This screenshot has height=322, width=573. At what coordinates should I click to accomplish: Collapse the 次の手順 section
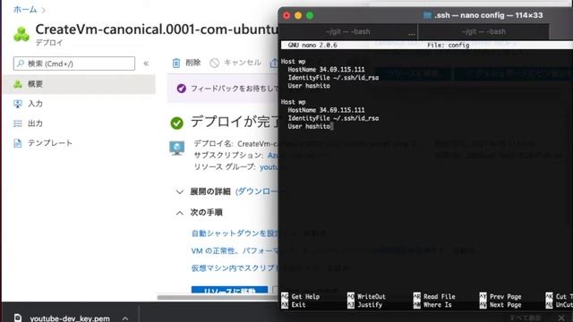pos(199,213)
